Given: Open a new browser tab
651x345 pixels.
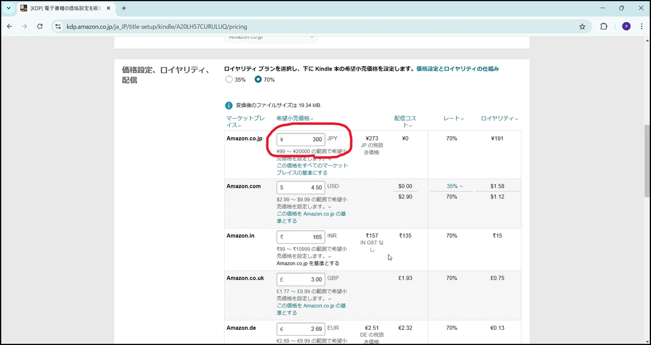Looking at the screenshot, I should pos(124,8).
